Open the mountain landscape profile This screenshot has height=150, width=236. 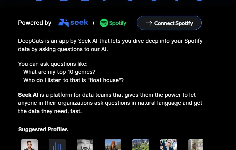[141, 145]
